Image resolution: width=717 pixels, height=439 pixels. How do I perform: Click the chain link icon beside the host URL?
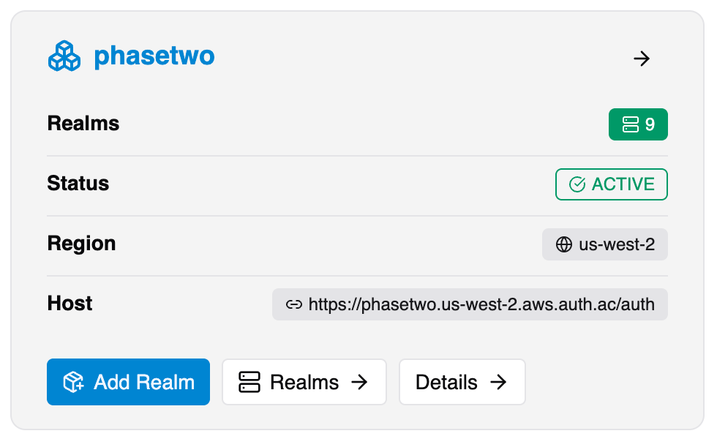point(294,304)
